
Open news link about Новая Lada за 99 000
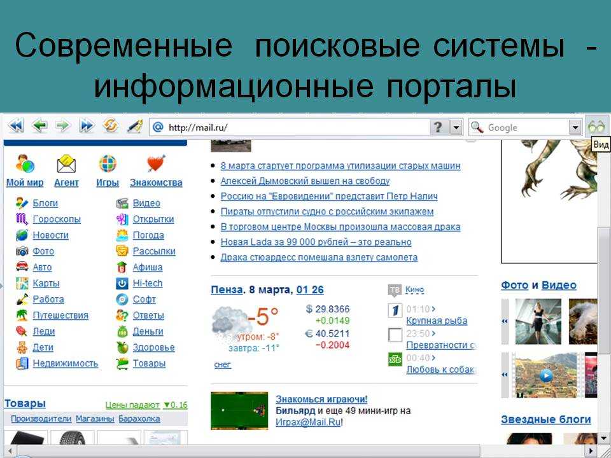(x=316, y=242)
